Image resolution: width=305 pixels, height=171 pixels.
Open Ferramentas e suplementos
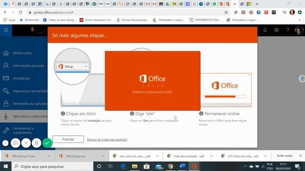(24, 131)
